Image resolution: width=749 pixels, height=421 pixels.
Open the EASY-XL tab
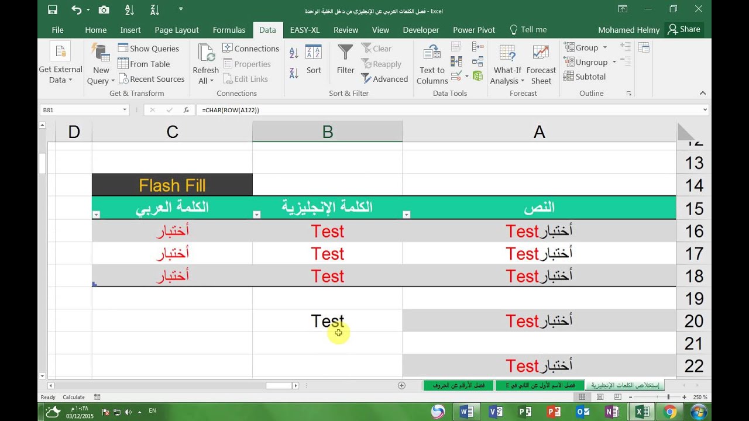tap(305, 30)
